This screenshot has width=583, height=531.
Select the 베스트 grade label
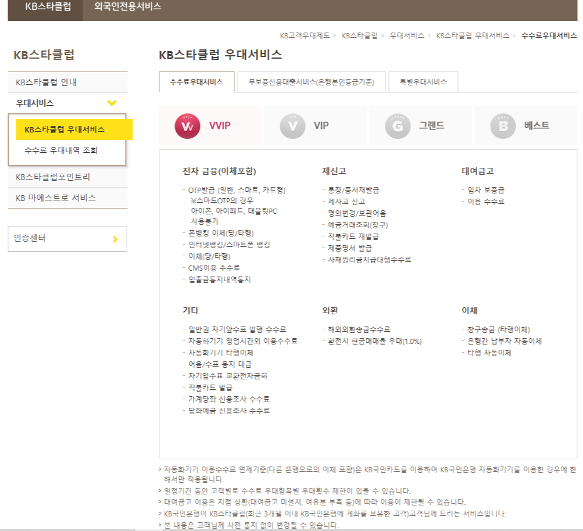[537, 125]
